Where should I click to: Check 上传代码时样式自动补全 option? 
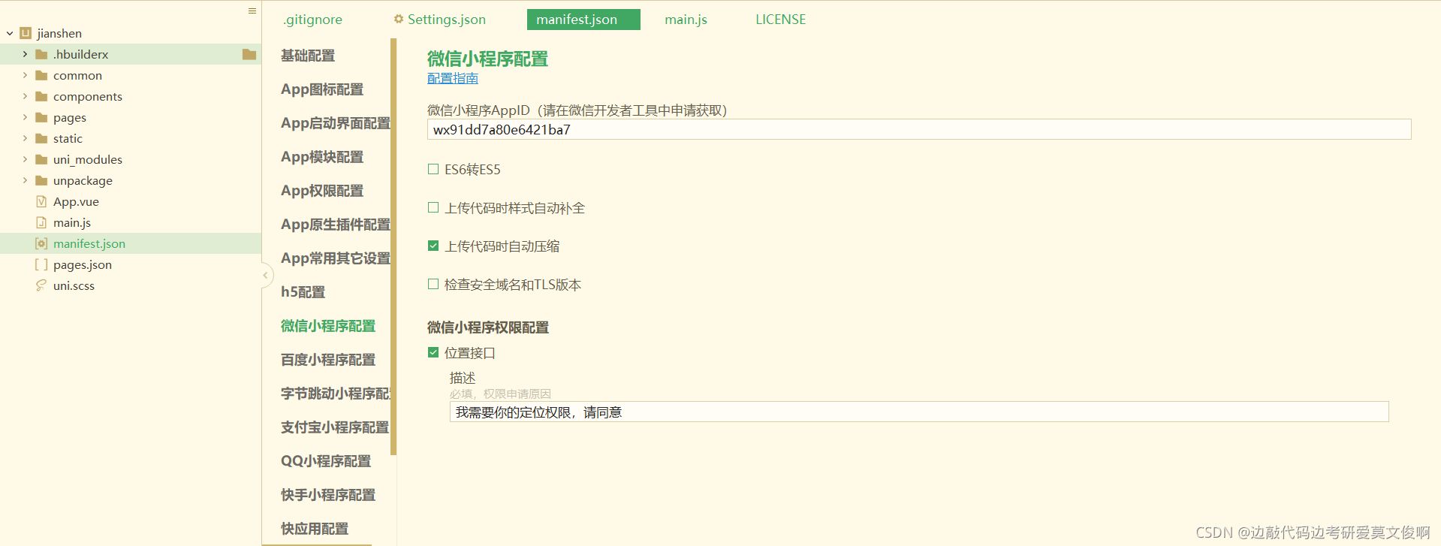pos(433,207)
